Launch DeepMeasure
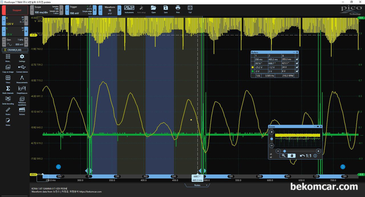This screenshot has width=365, height=197. point(22,90)
